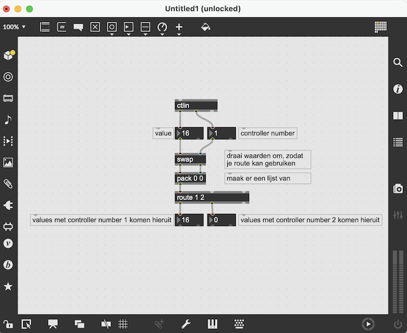407x333 pixels.
Task: Select 'draai waarden om' comment
Action: [268, 160]
